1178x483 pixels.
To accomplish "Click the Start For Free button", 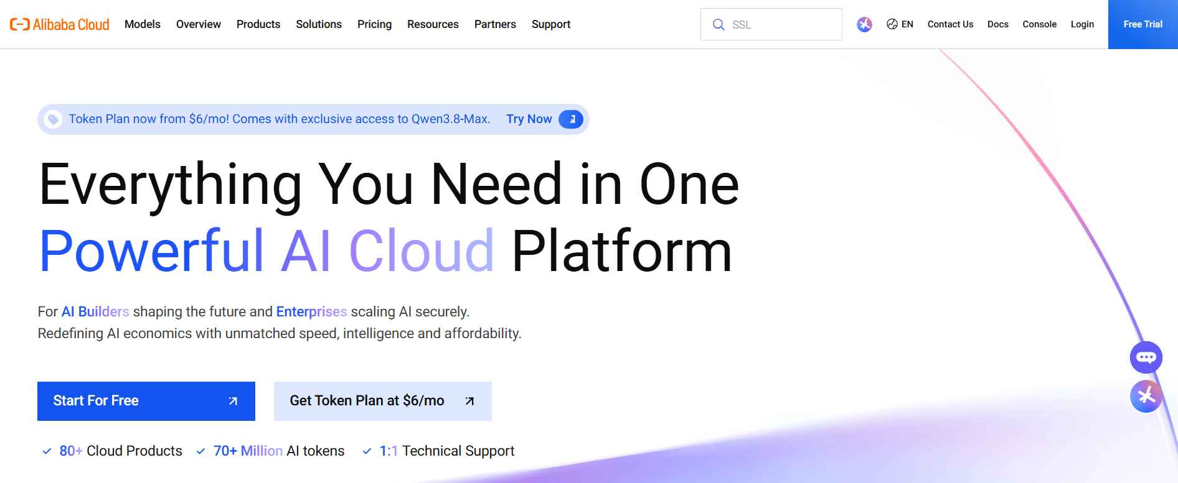I will click(x=146, y=401).
